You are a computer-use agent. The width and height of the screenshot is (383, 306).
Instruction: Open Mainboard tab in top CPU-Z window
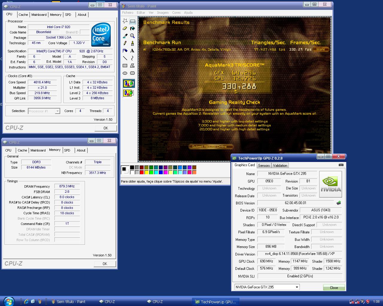39,15
